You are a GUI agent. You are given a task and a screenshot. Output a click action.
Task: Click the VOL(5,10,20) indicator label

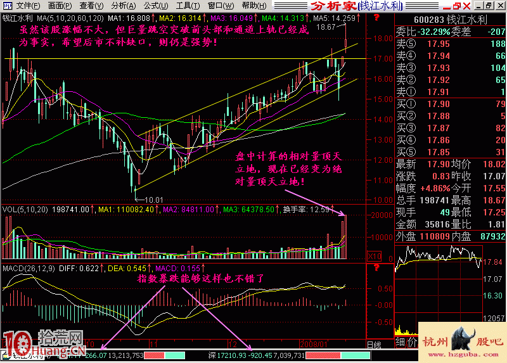pos(25,210)
